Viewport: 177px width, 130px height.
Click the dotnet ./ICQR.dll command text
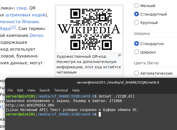click(116, 96)
